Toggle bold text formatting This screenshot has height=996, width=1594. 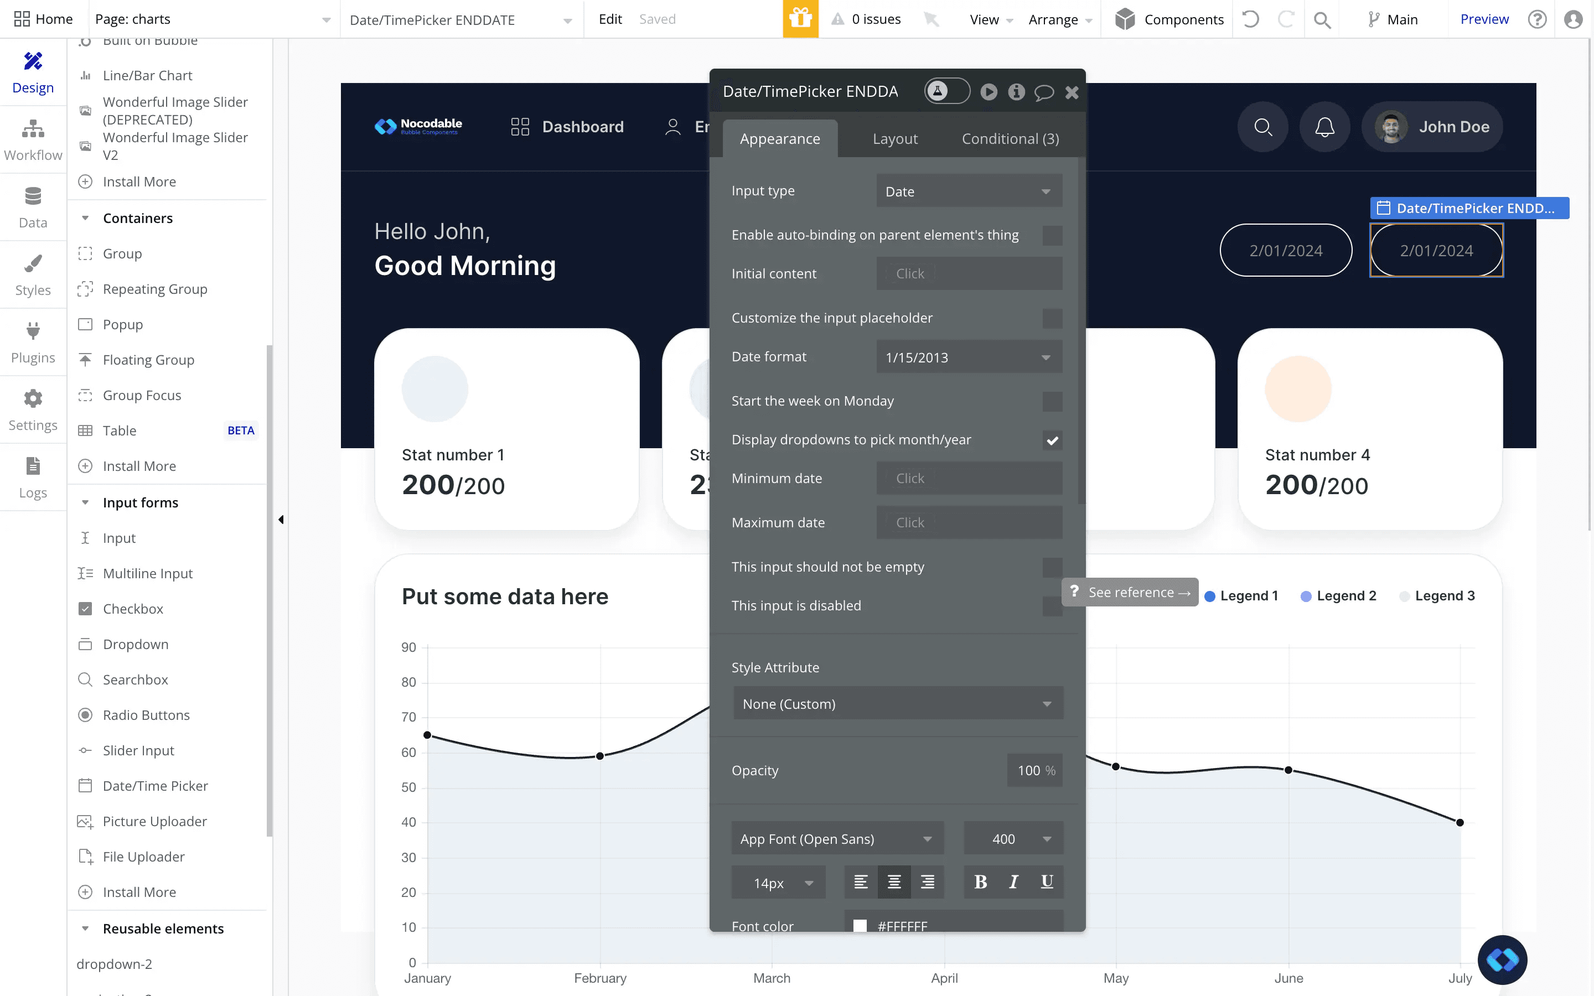(x=980, y=882)
